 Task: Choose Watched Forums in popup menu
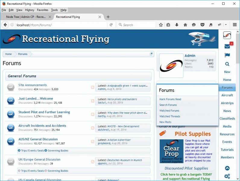click(169, 110)
